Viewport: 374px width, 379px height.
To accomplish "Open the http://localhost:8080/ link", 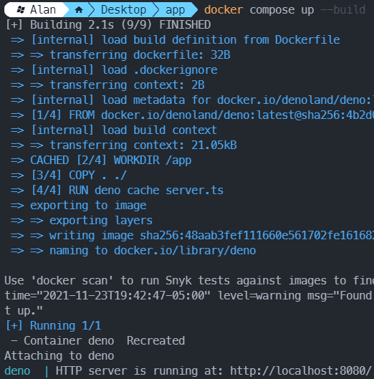I will click(300, 370).
